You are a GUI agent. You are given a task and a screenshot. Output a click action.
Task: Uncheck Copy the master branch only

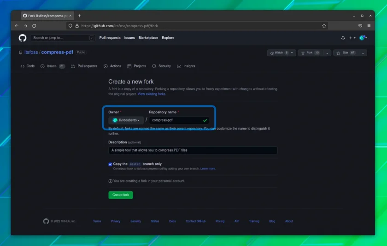[110, 164]
